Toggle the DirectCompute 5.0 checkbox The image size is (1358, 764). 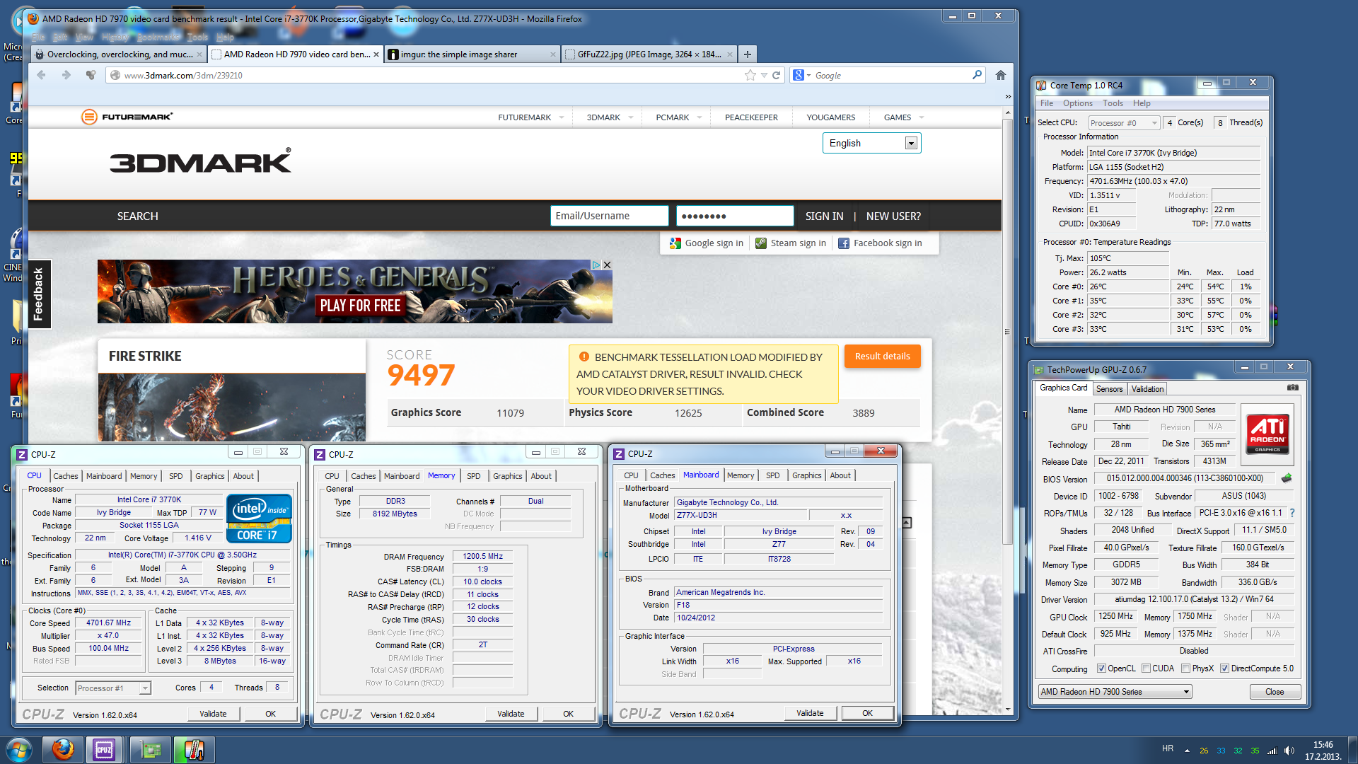click(1224, 668)
